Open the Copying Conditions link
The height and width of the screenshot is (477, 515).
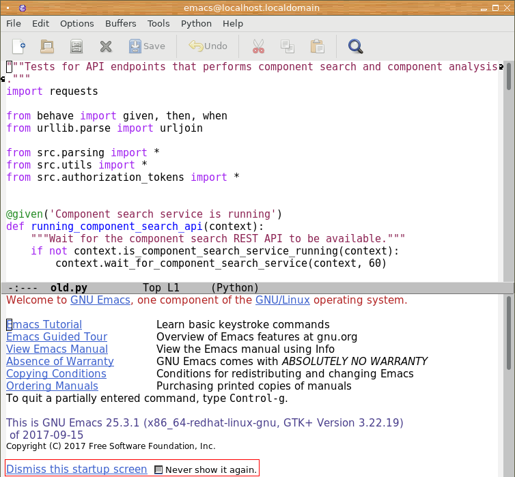tap(56, 374)
